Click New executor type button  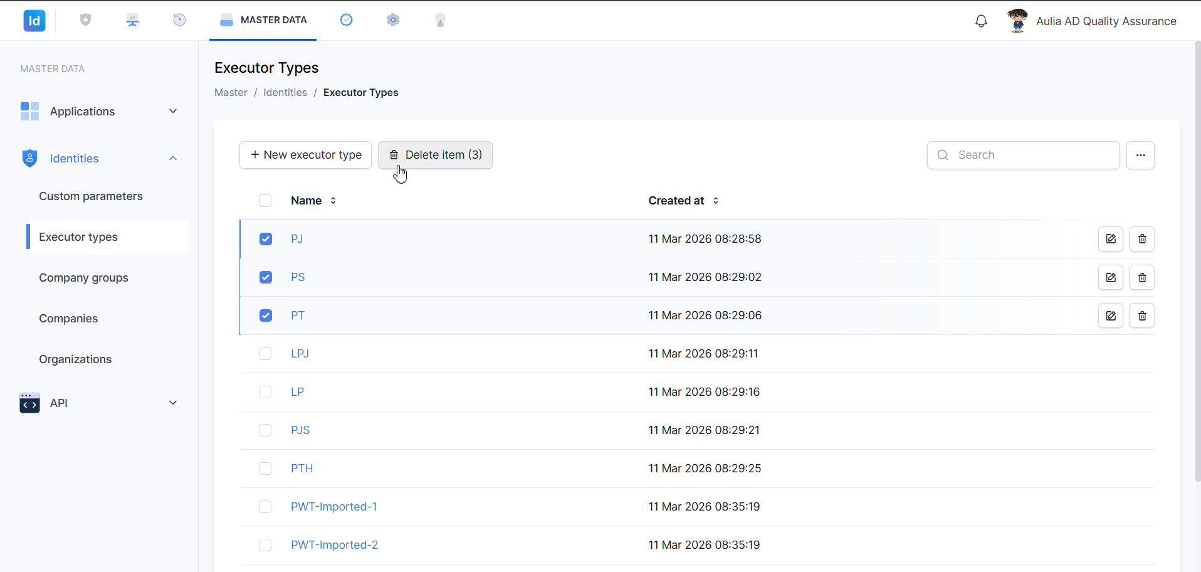tap(305, 155)
